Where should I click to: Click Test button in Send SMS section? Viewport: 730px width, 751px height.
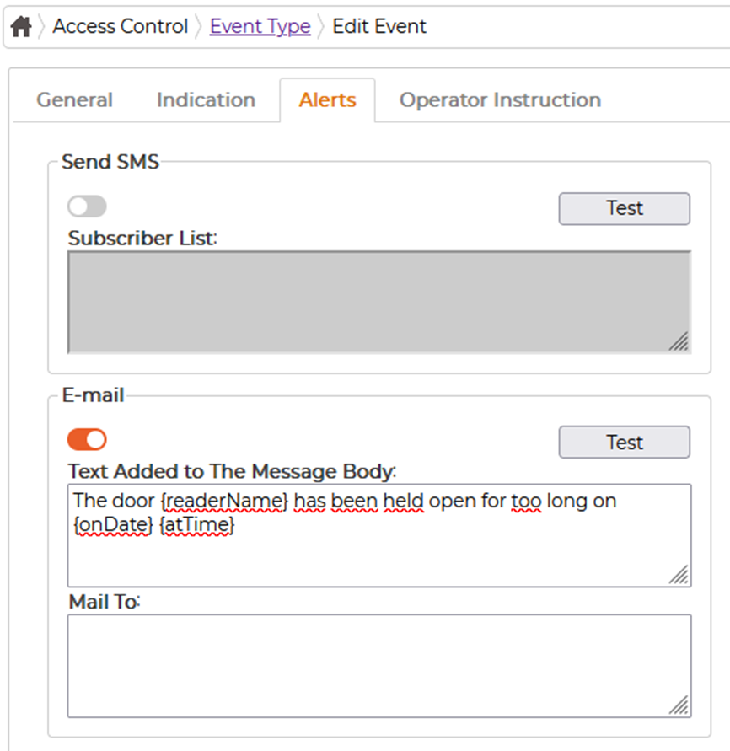coord(624,209)
